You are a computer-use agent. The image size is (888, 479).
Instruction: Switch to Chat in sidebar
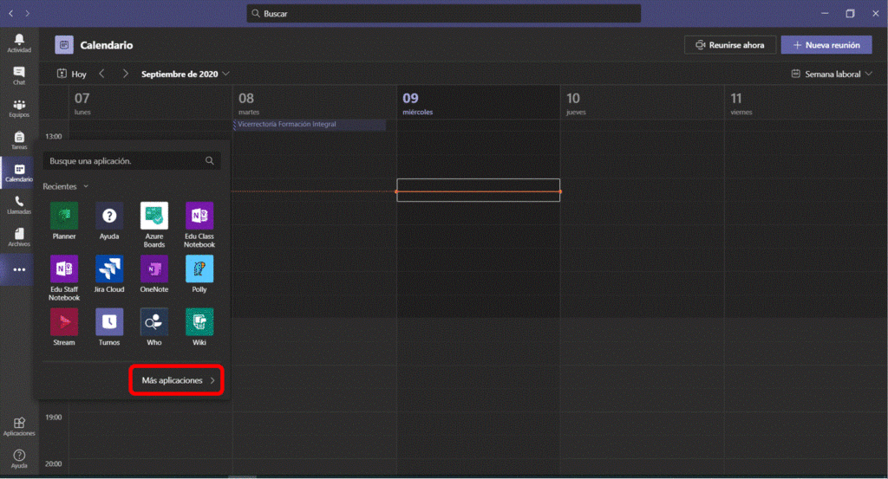[x=19, y=75]
